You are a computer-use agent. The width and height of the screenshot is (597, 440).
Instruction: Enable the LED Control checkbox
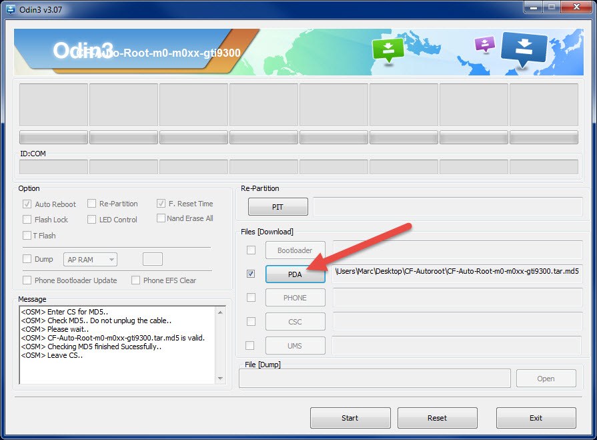(x=91, y=220)
